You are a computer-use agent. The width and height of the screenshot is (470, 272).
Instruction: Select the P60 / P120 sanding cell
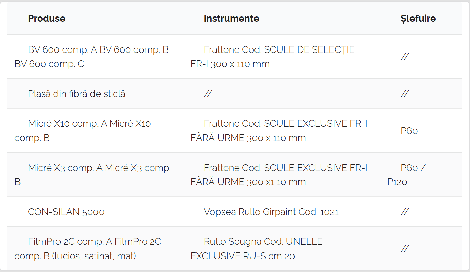coord(406,175)
